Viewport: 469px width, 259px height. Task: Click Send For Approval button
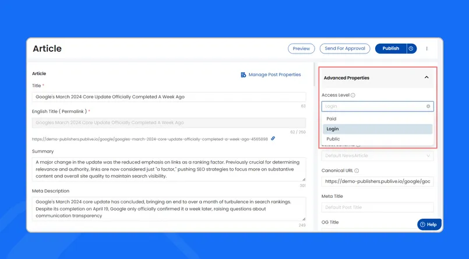point(345,49)
